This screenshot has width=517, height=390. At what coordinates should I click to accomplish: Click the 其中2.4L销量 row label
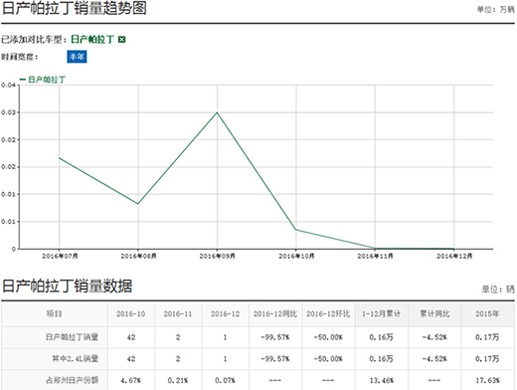tap(76, 359)
